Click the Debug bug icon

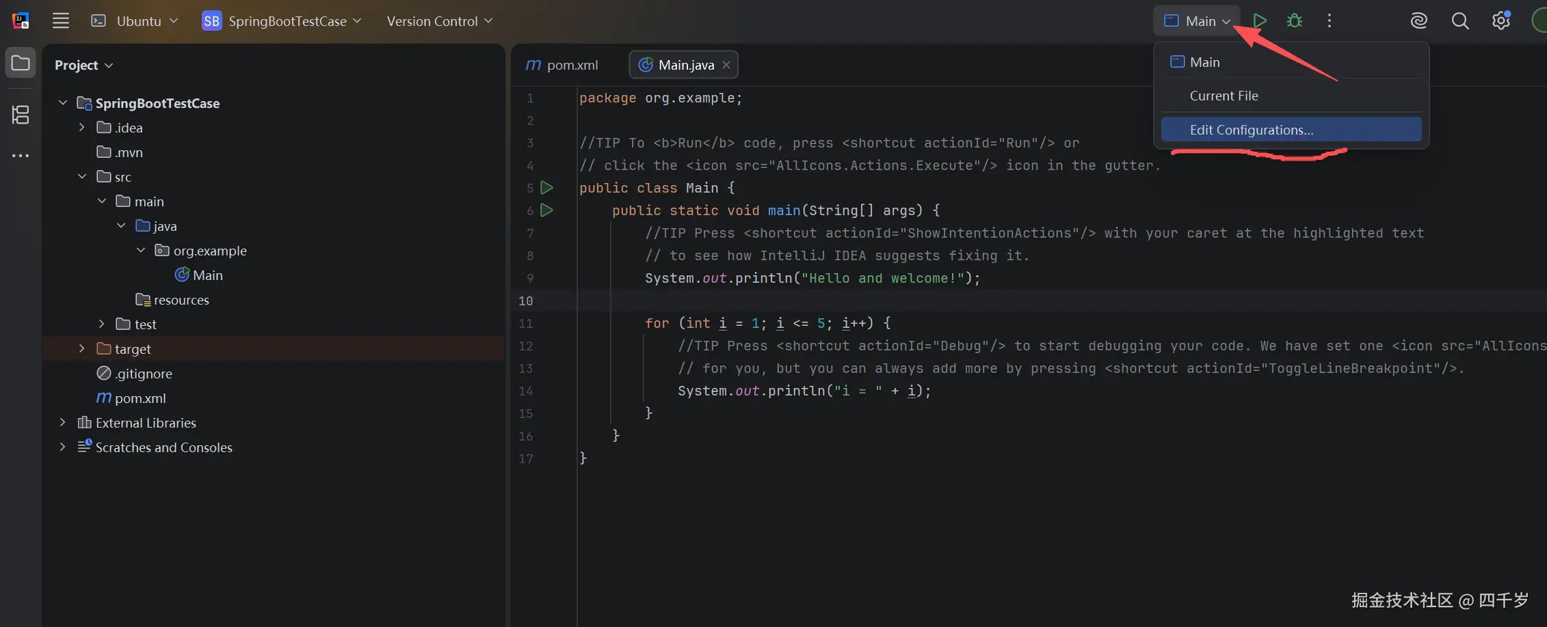1294,20
